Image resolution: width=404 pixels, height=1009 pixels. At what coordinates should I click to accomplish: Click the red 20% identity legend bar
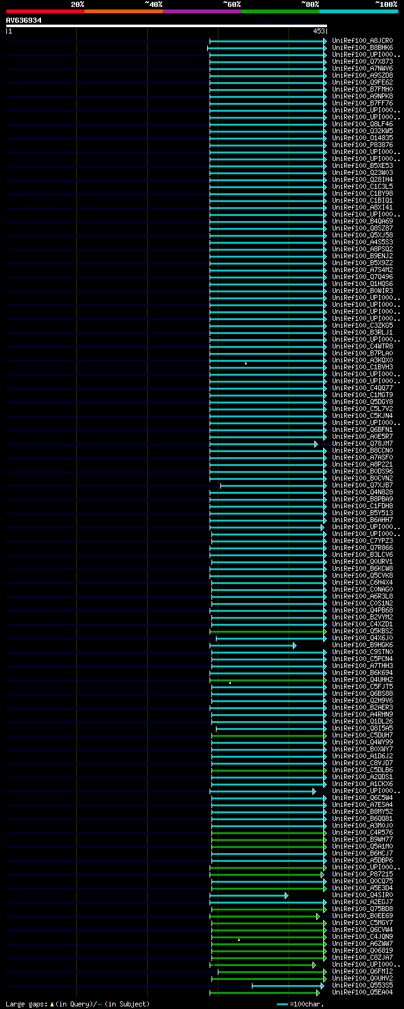click(45, 11)
